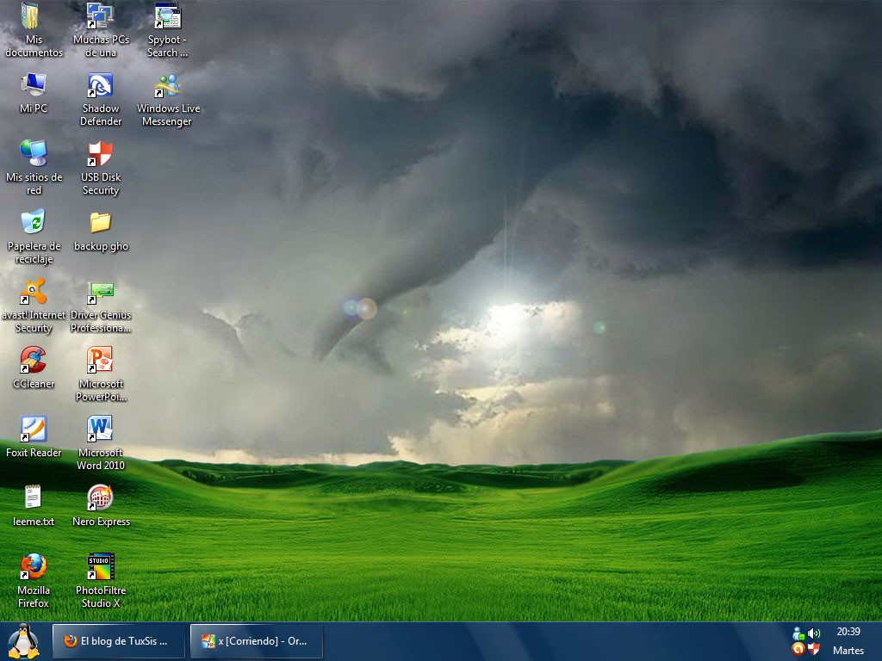Adjust volume via the speaker tray icon
Screen dimensions: 882x661
point(813,634)
